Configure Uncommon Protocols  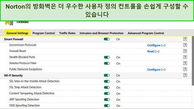click(156, 45)
